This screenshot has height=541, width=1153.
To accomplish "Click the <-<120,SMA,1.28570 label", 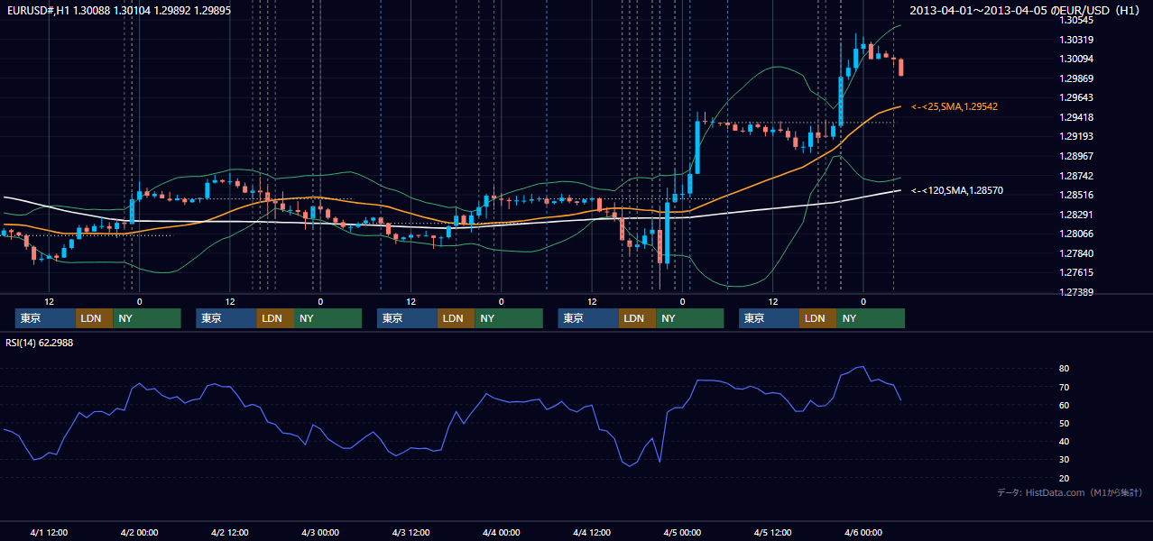I will click(956, 190).
